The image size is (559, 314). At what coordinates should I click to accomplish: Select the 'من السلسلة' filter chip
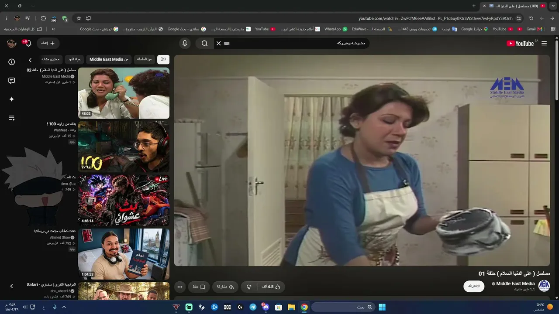pyautogui.click(x=145, y=59)
